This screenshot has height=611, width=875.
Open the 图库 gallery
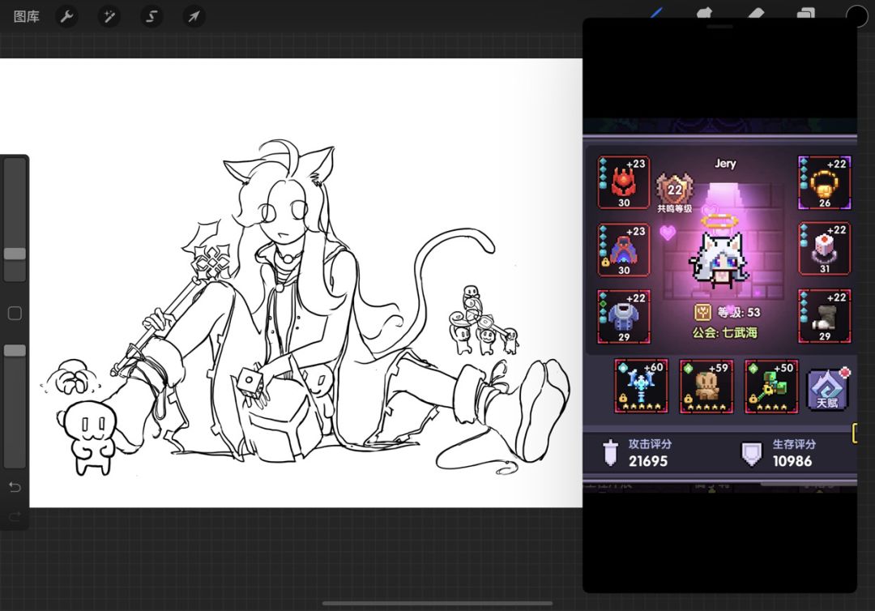coord(27,16)
